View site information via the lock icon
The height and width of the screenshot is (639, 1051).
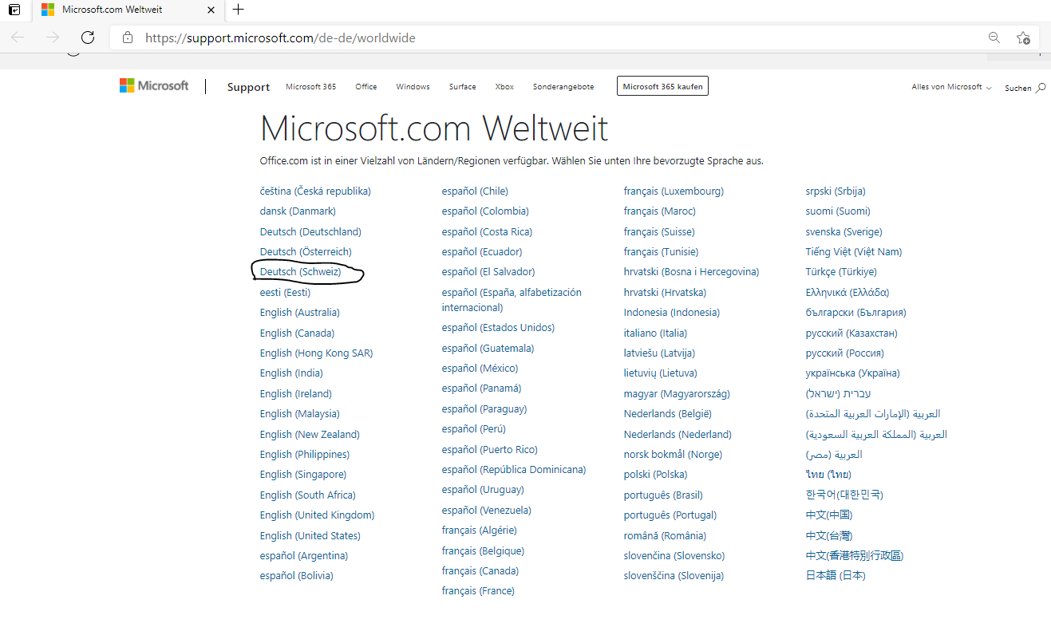point(127,37)
